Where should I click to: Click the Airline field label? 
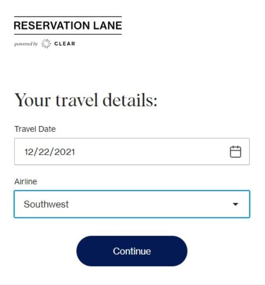click(26, 182)
